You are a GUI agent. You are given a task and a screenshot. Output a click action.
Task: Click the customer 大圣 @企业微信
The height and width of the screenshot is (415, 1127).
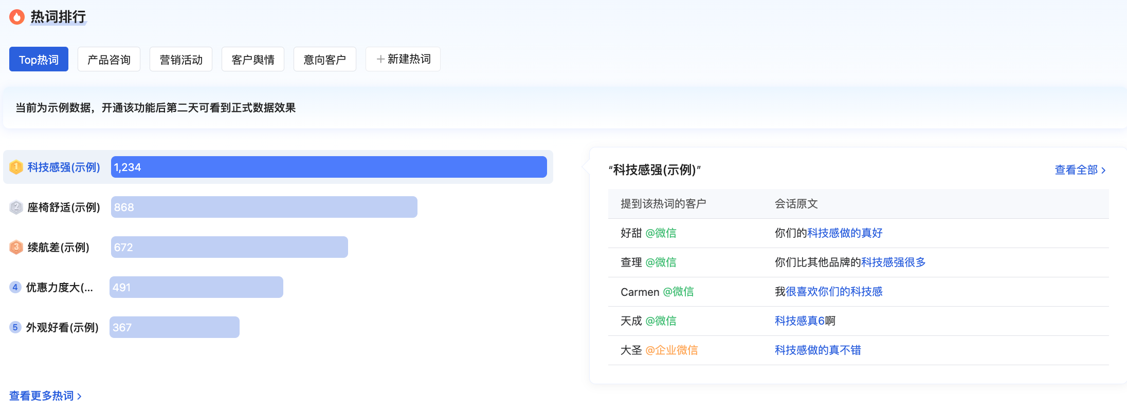coord(659,350)
